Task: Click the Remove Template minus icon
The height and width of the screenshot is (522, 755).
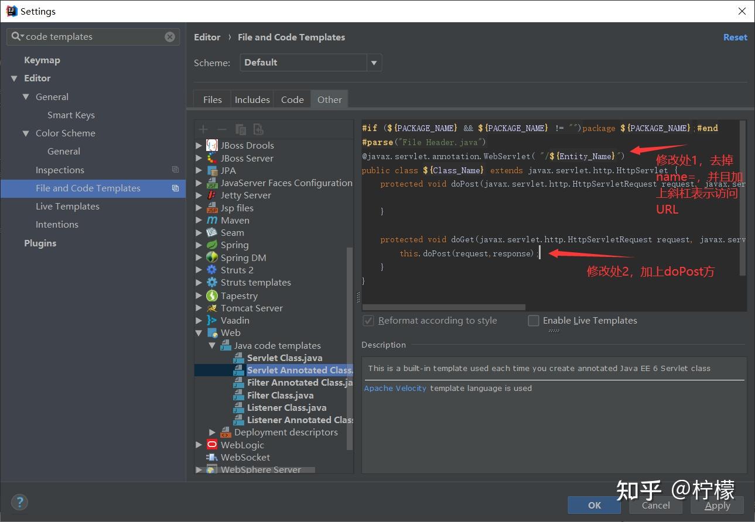Action: (x=221, y=129)
